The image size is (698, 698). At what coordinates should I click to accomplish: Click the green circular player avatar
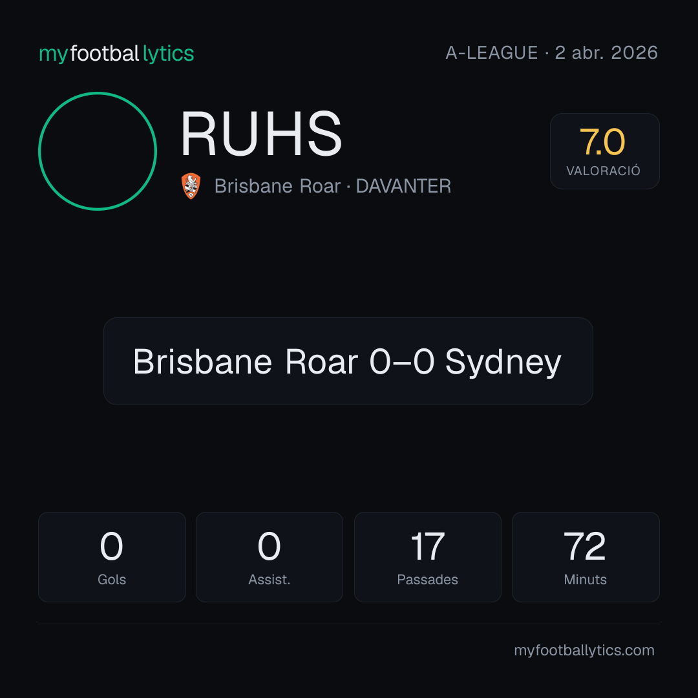98,151
